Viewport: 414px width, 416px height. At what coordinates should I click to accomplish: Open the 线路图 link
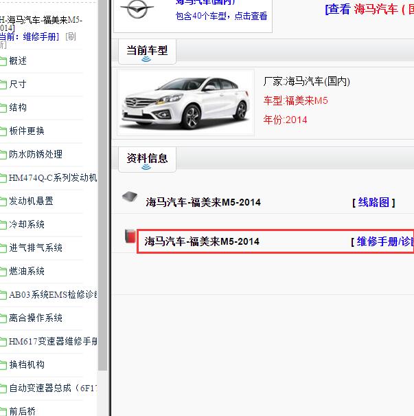(373, 202)
